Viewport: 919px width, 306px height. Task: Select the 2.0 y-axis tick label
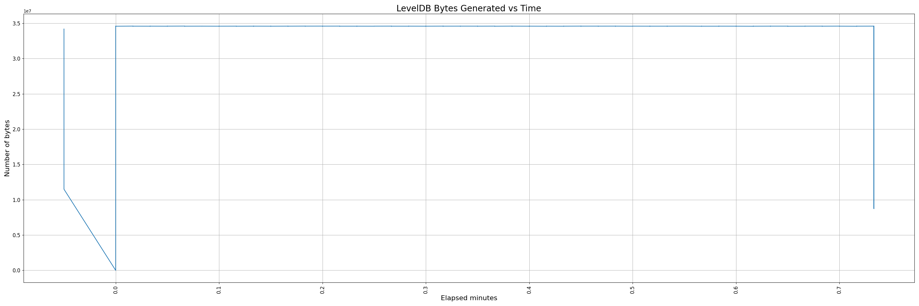tap(17, 129)
